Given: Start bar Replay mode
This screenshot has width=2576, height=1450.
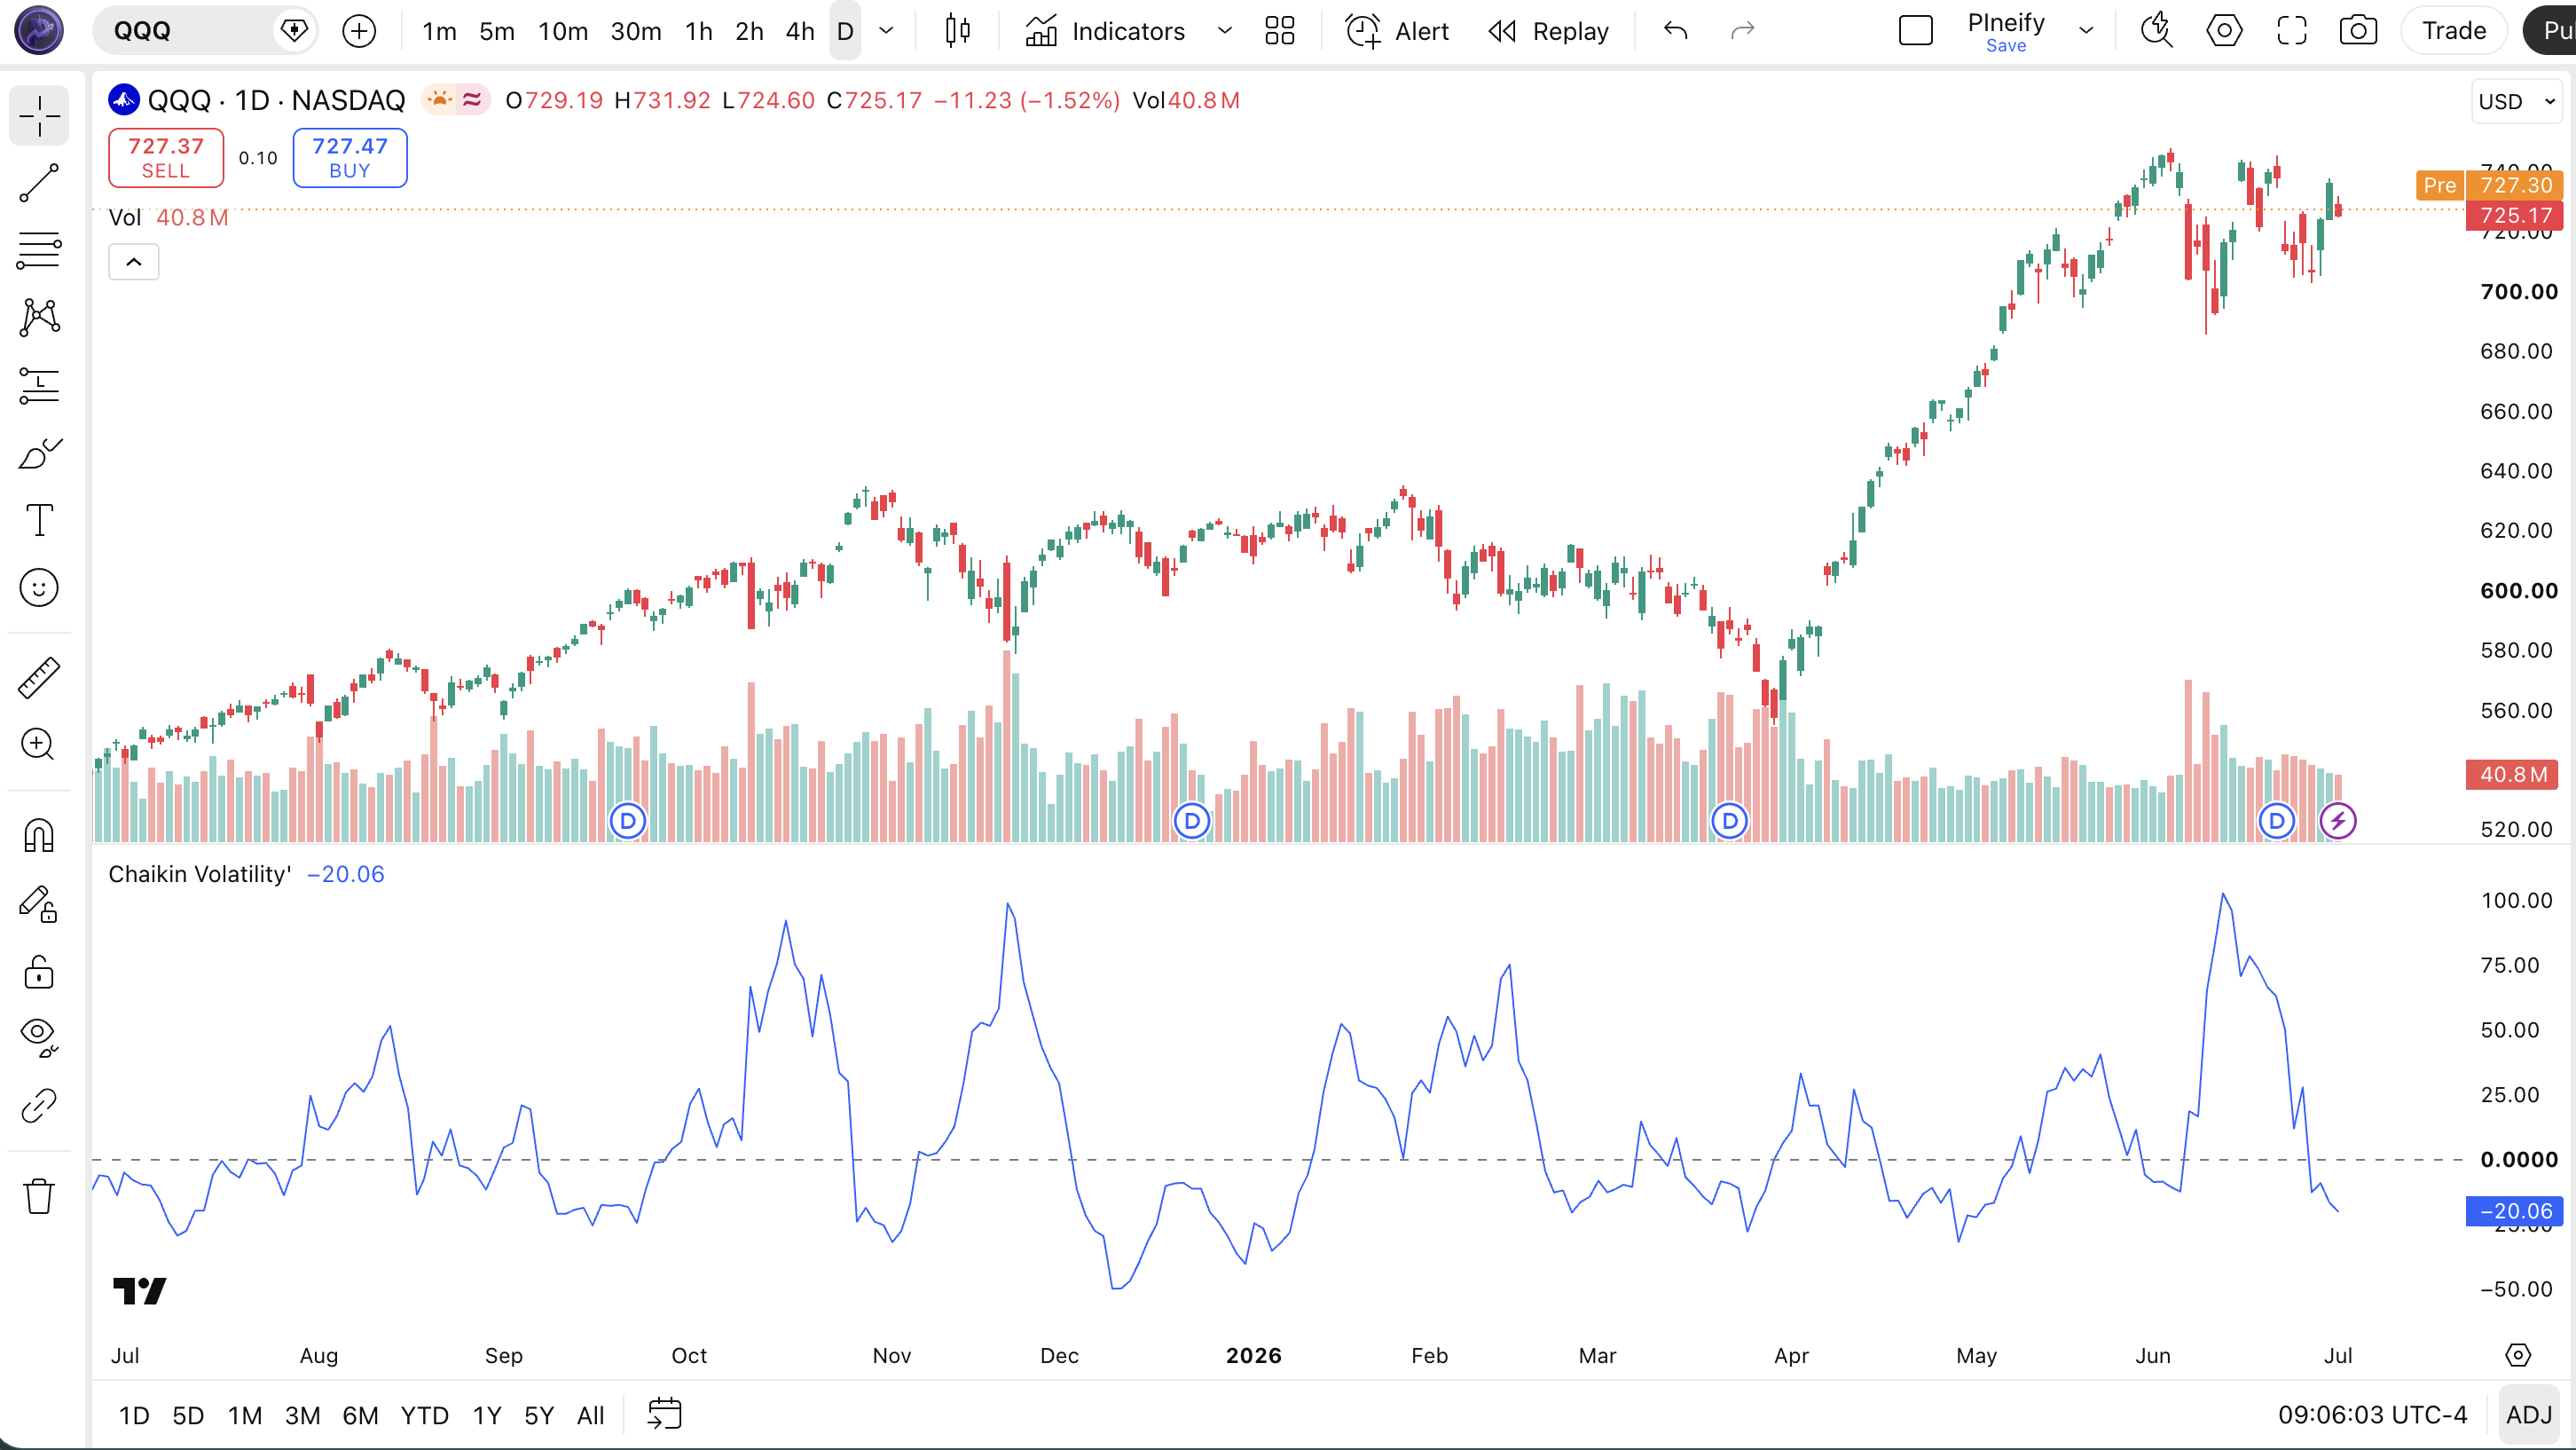Looking at the screenshot, I should click(1549, 31).
